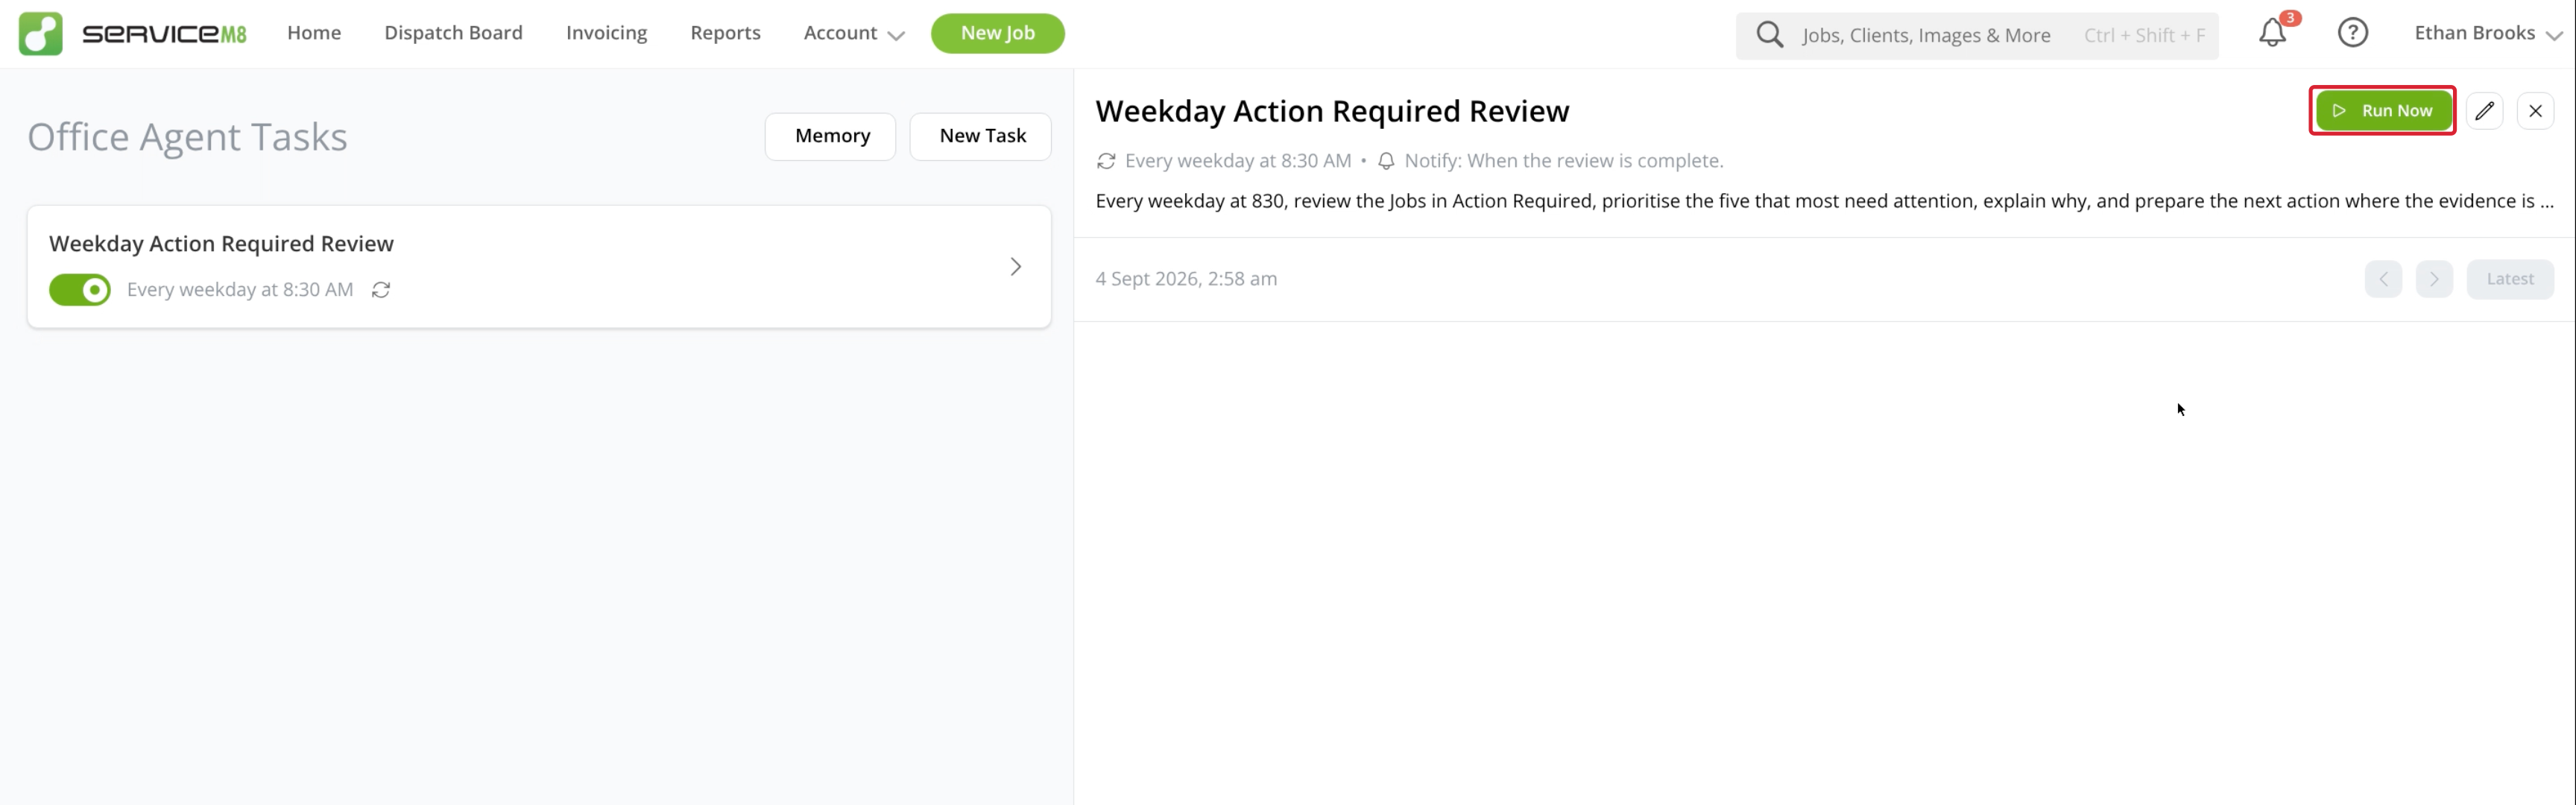The height and width of the screenshot is (805, 2576).
Task: Click the Office Agent Tasks heading
Action: tap(187, 137)
